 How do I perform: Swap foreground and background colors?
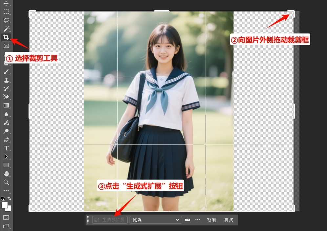pyautogui.click(x=9, y=199)
